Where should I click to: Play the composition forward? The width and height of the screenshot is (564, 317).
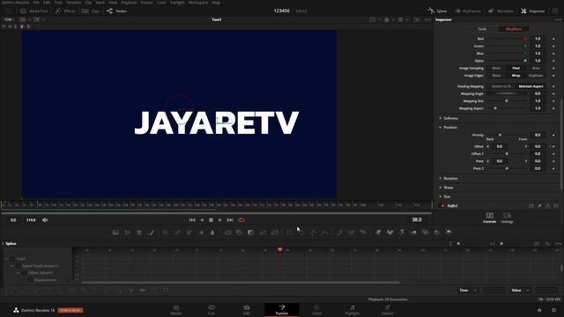click(220, 220)
